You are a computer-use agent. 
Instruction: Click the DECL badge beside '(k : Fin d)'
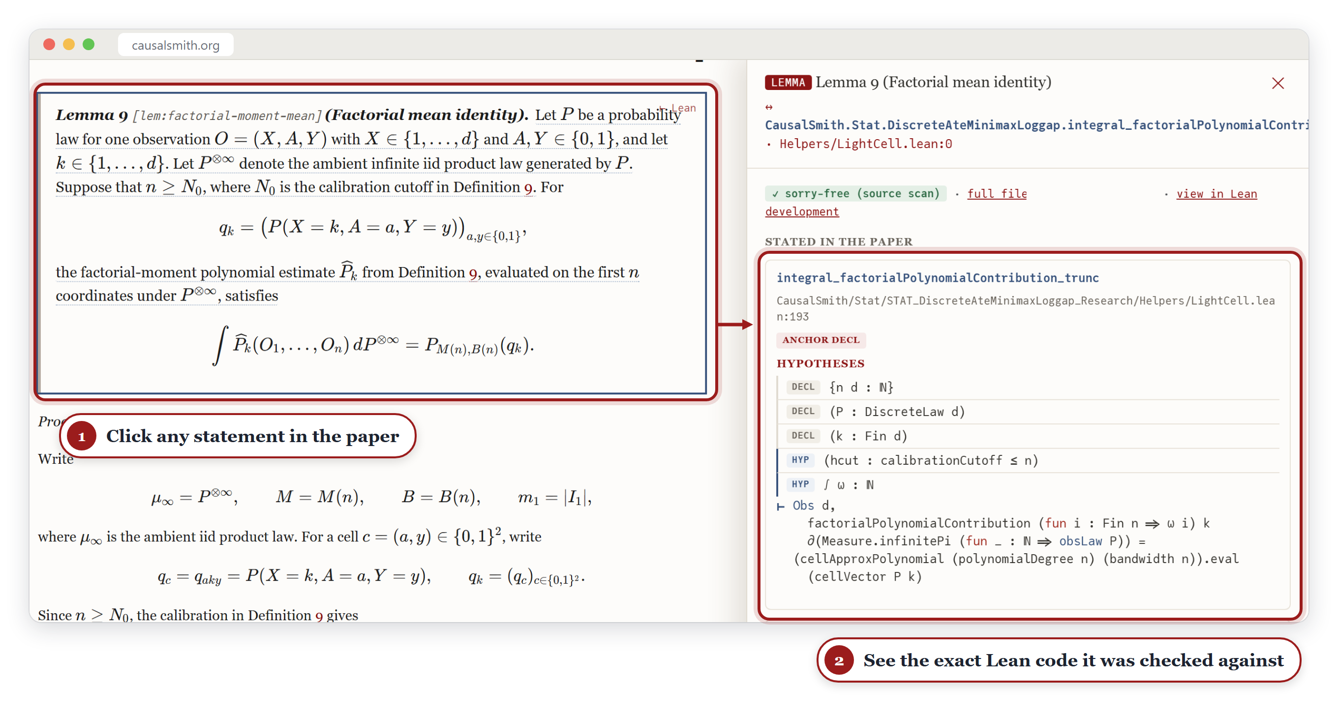pyautogui.click(x=802, y=436)
